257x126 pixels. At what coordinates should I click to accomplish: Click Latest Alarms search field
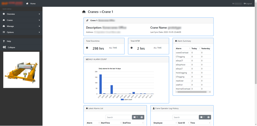[118, 117]
